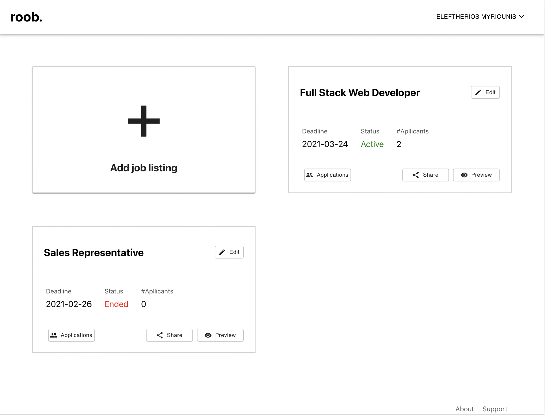Click Share label on Sales Representative card
The width and height of the screenshot is (545, 415).
(x=174, y=335)
